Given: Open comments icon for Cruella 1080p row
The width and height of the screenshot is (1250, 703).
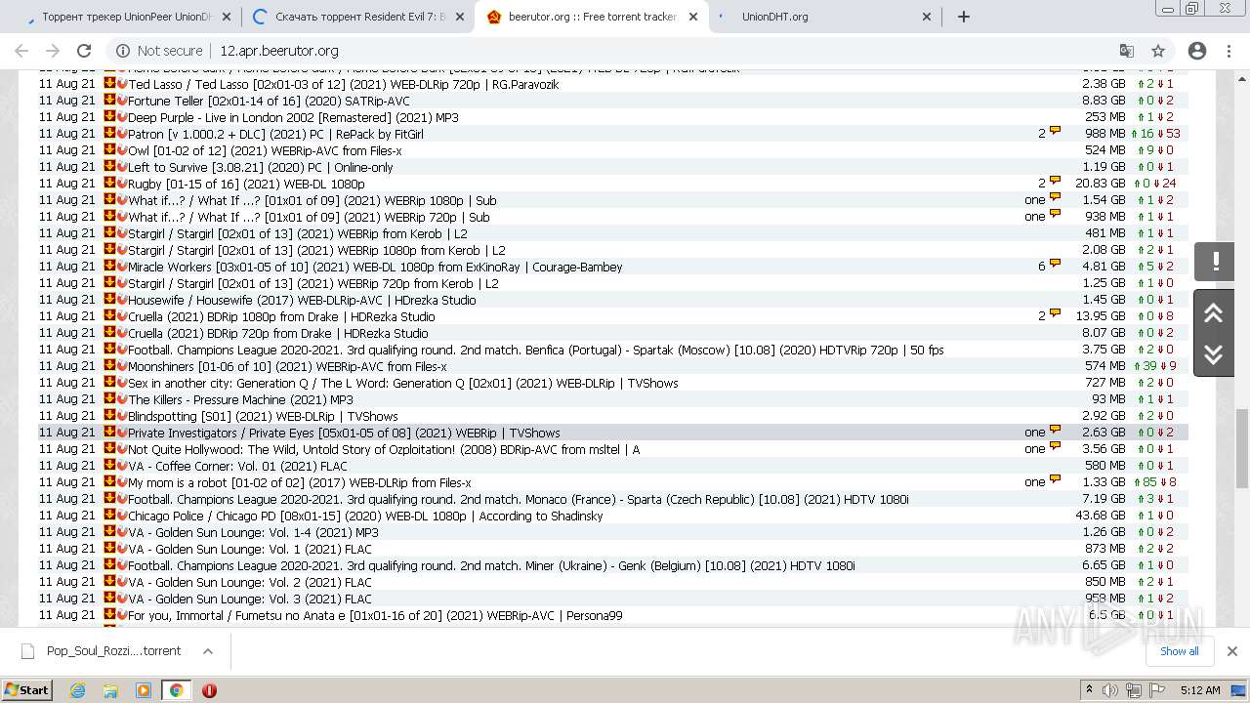Looking at the screenshot, I should point(1055,314).
